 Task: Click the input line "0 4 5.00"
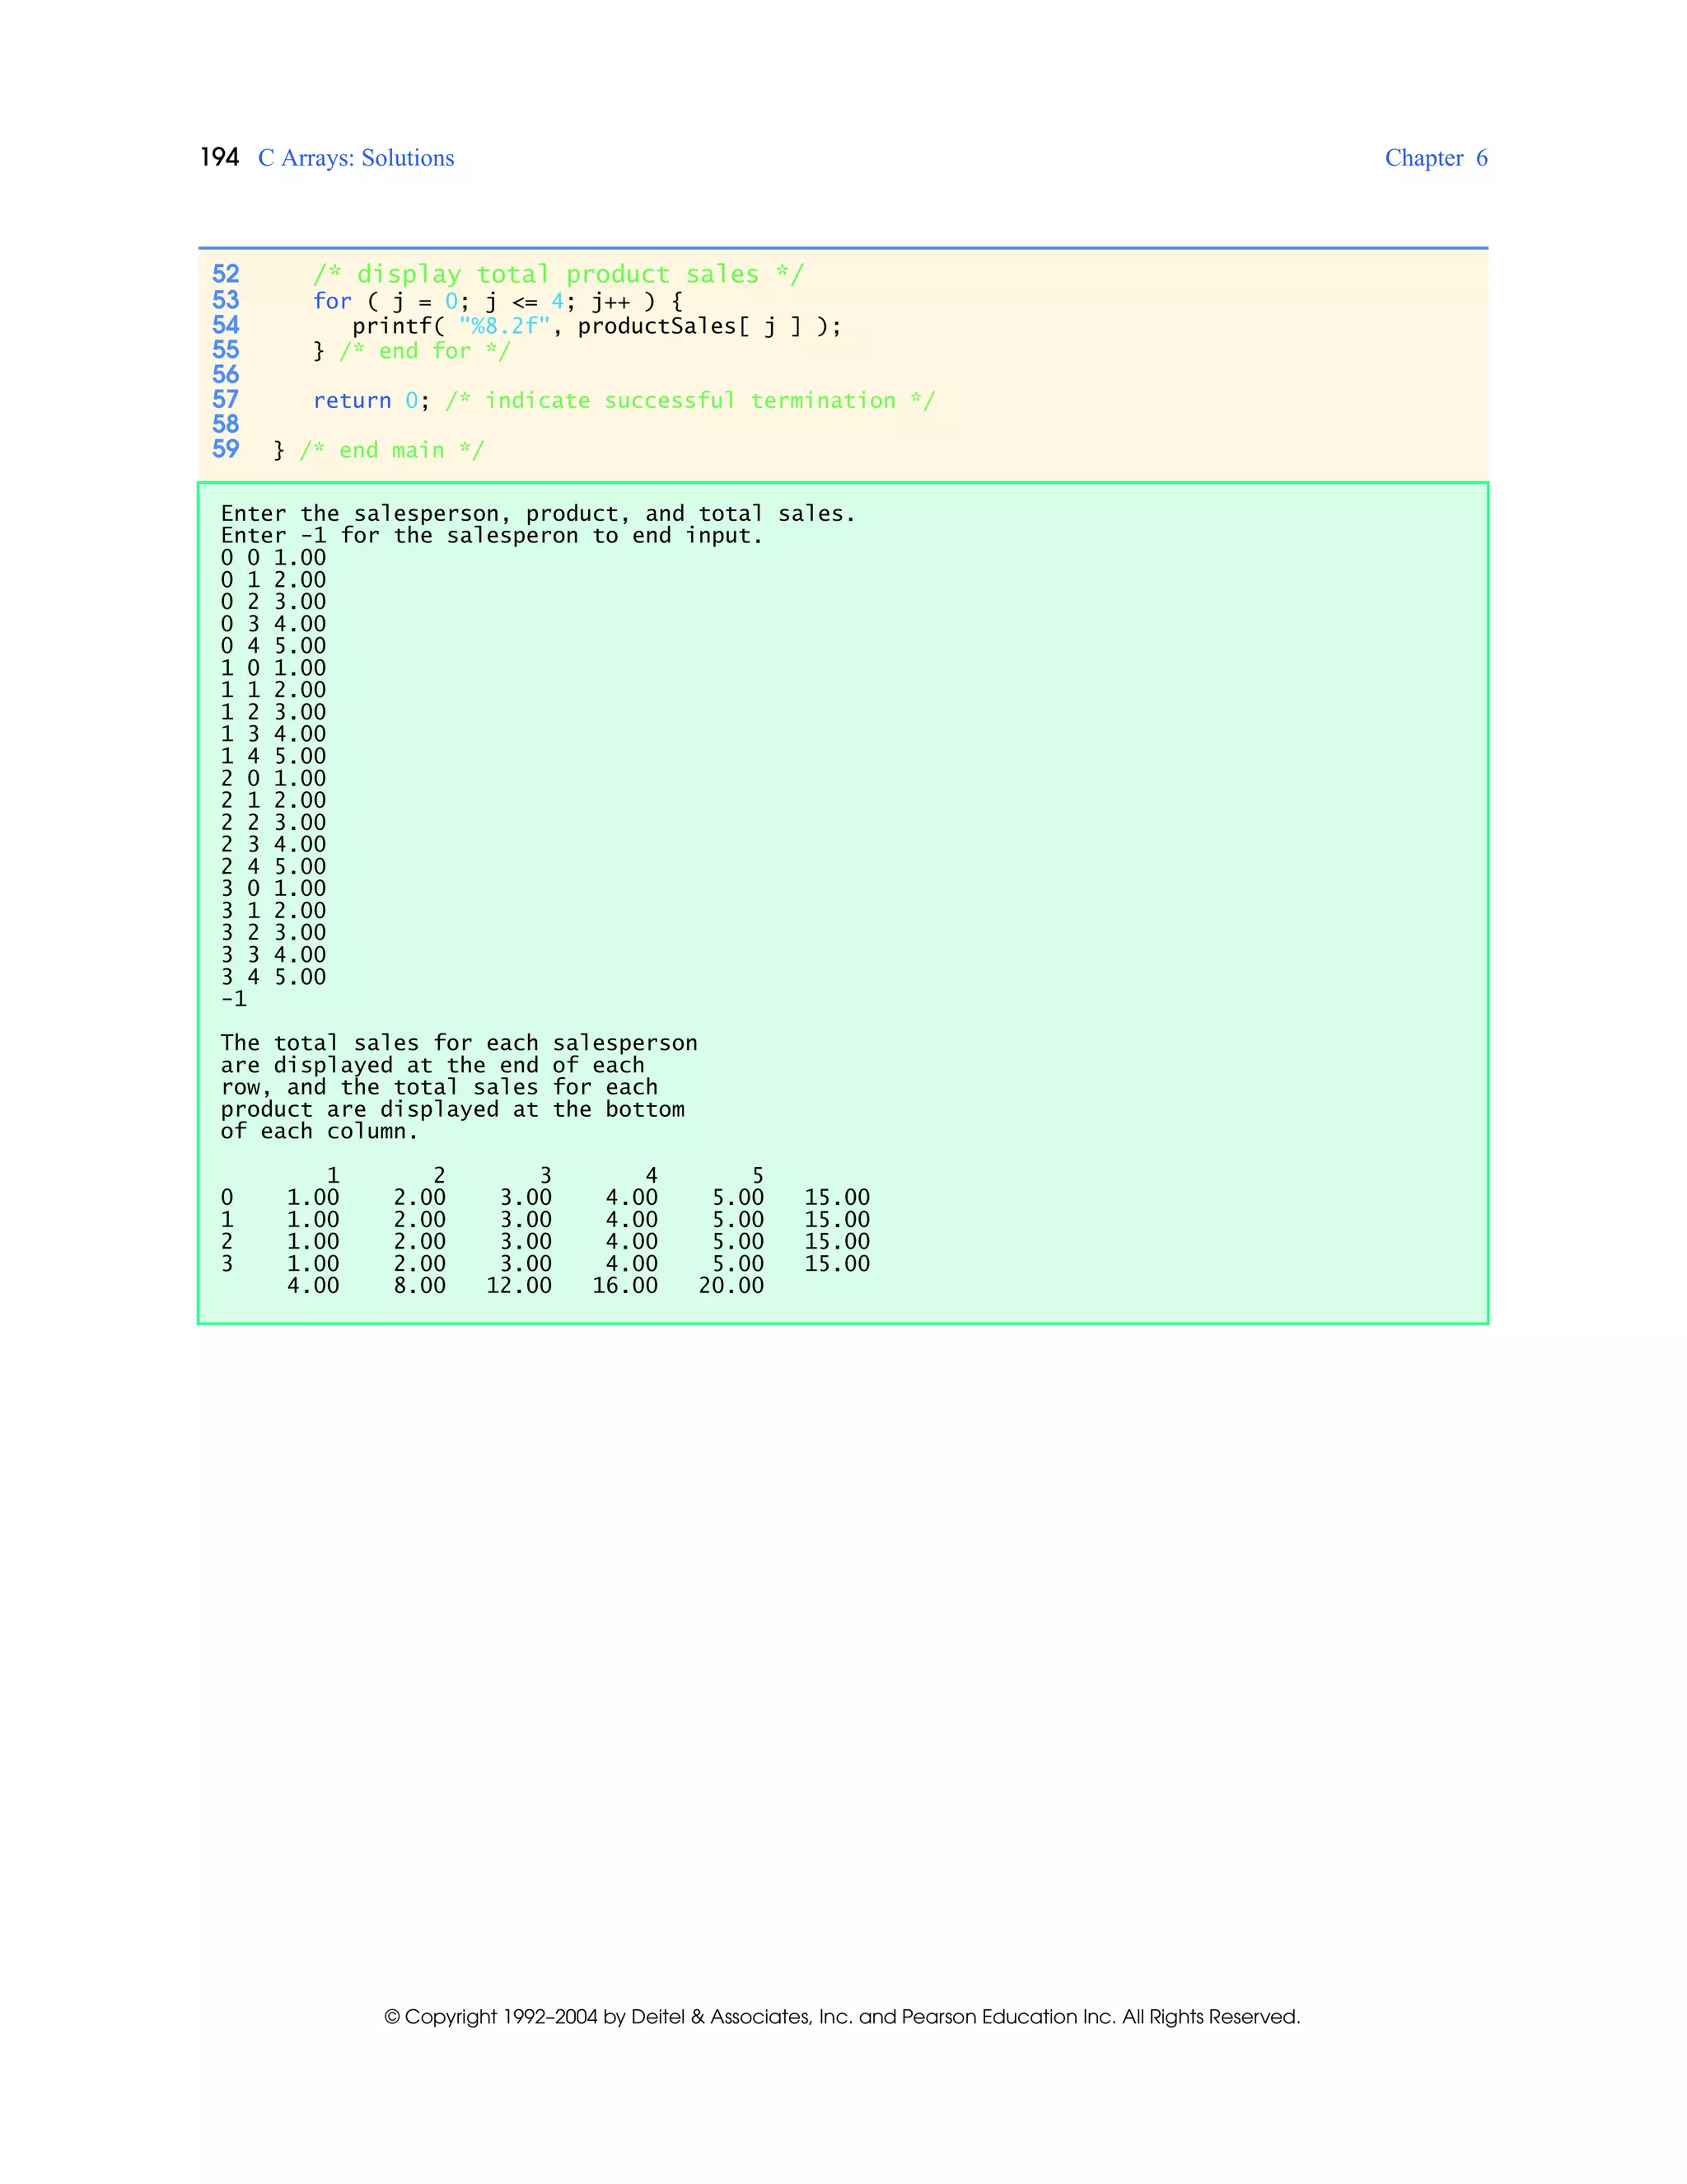click(273, 646)
